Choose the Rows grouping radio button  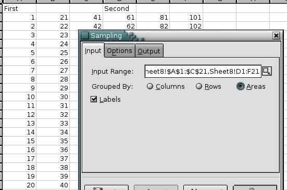point(199,86)
